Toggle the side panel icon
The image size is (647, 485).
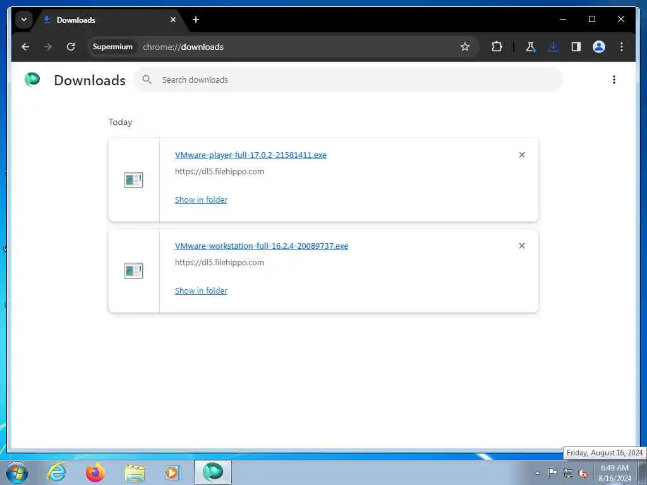tap(576, 47)
